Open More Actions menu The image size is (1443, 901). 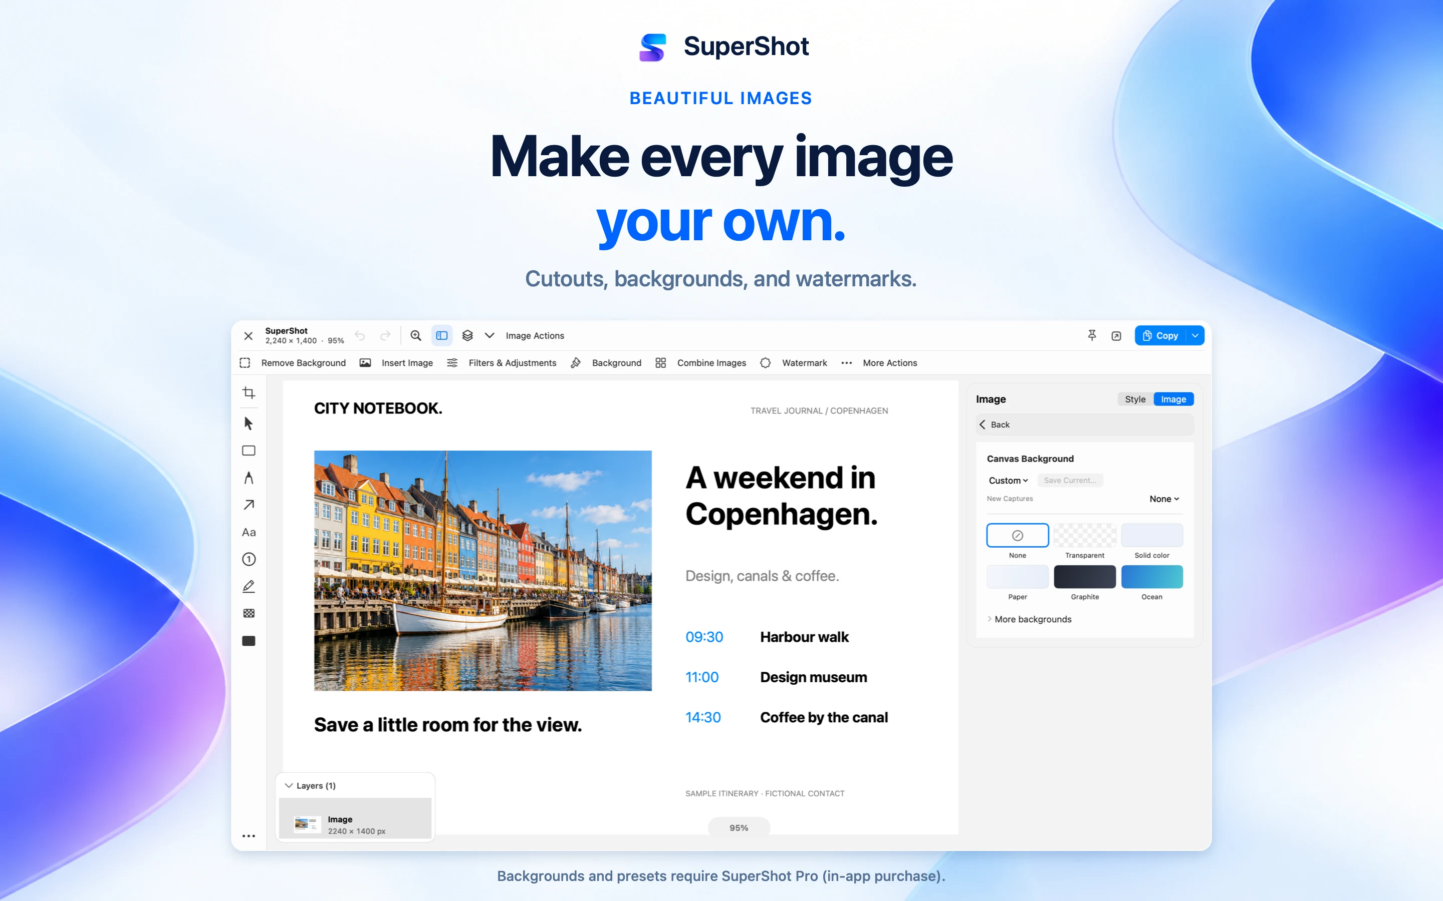click(x=879, y=363)
